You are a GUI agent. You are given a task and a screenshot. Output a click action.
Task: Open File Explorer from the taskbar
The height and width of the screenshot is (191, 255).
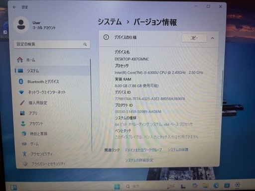(206, 186)
